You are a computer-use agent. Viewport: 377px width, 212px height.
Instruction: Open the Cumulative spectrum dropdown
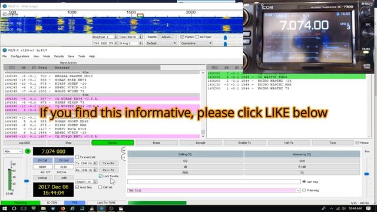click(x=196, y=43)
